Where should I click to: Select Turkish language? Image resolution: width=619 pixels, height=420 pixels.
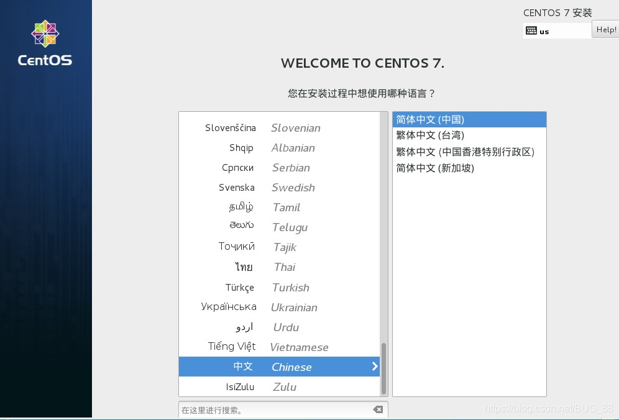tap(279, 288)
